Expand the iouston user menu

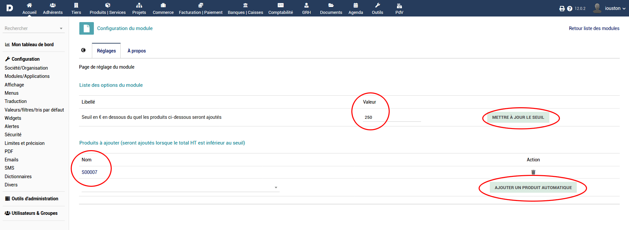click(614, 8)
